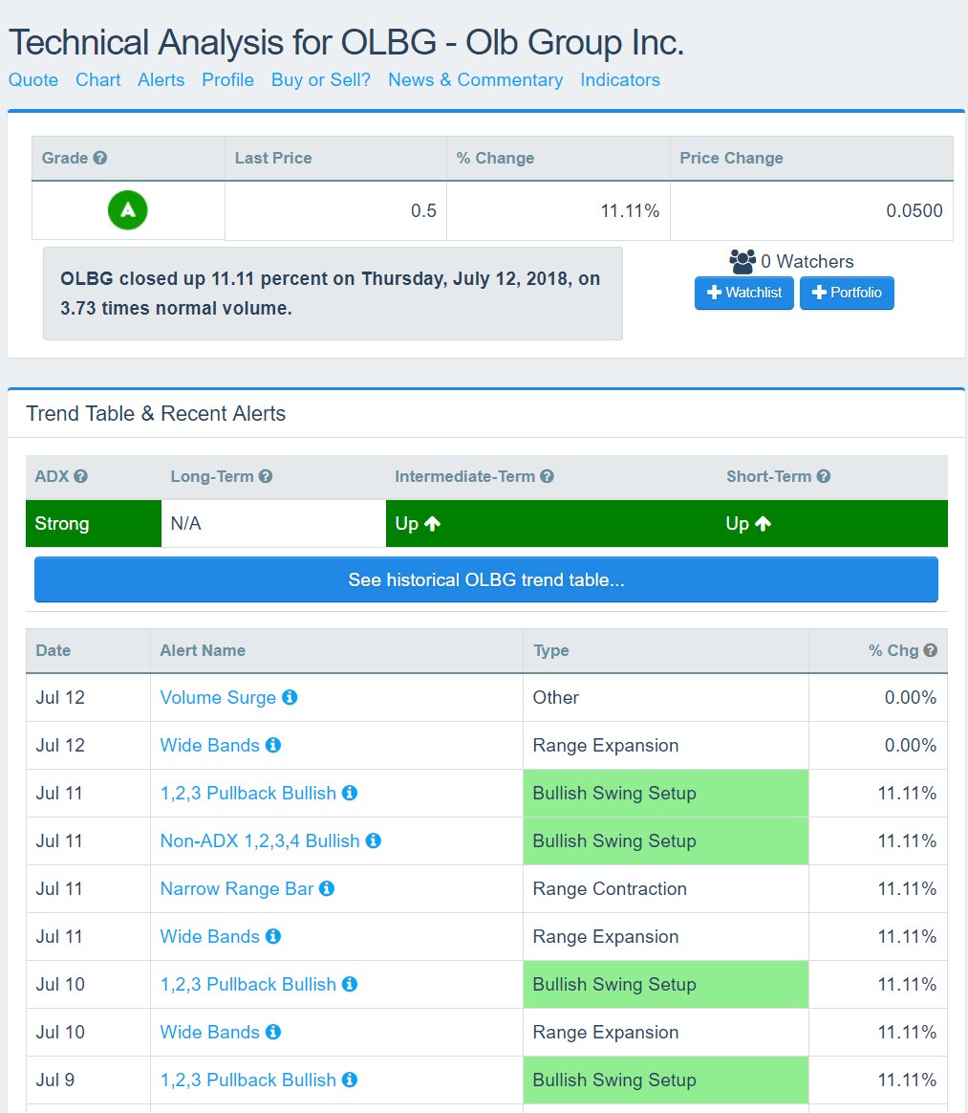
Task: Go to the Alerts page link
Action: tap(161, 79)
